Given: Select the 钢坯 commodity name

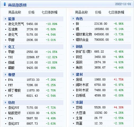Looking at the screenshot, I should tap(79, 57).
